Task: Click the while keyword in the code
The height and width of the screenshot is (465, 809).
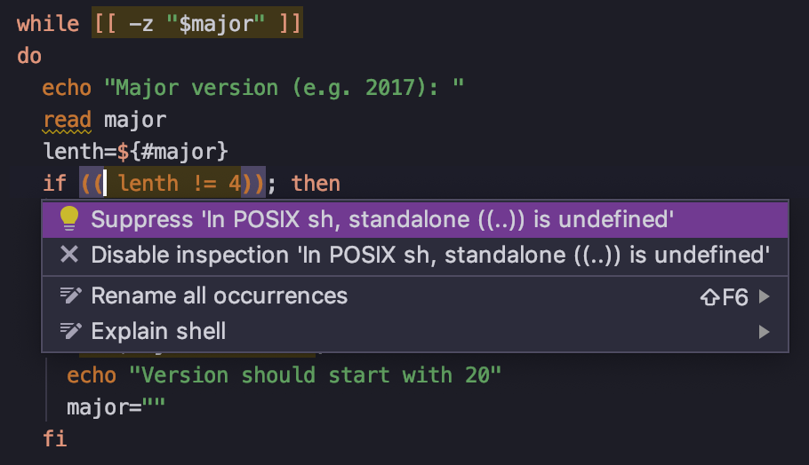Action: tap(48, 24)
